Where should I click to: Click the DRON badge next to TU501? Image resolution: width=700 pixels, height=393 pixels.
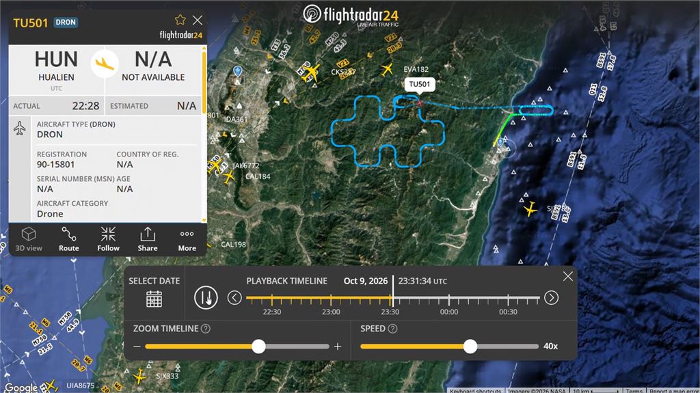pyautogui.click(x=66, y=23)
